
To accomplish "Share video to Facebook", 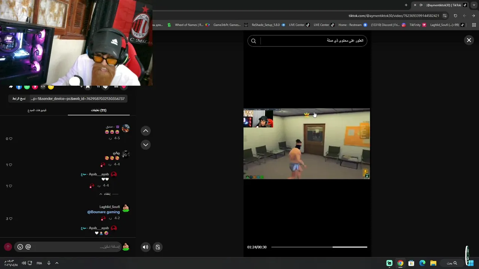I will point(19,87).
